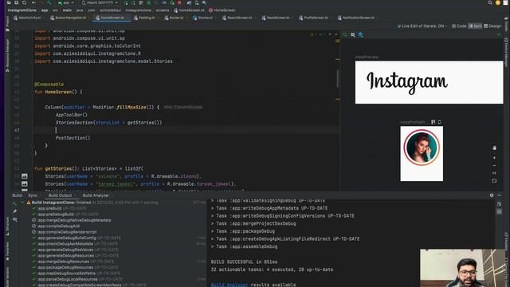Click the filter/eye icon in Build panel
The height and width of the screenshot is (287, 510).
[14, 220]
